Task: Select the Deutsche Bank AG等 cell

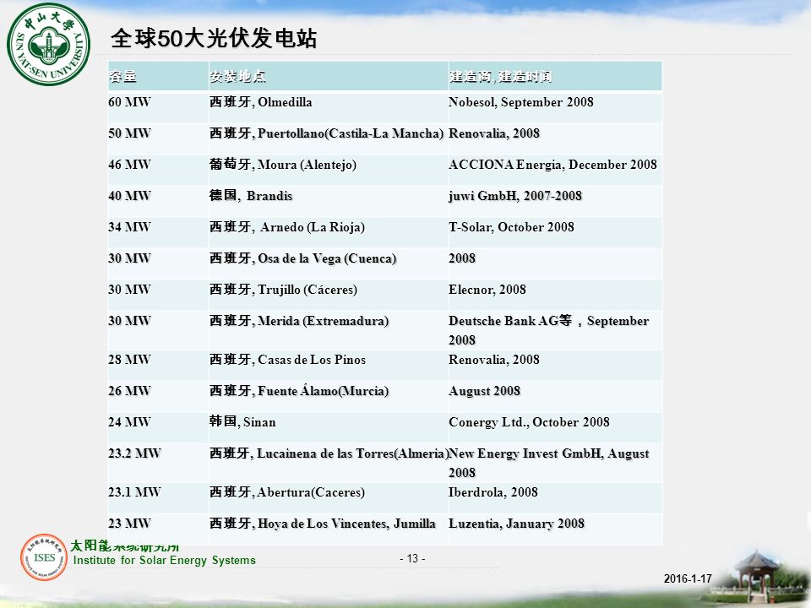Action: click(x=555, y=330)
